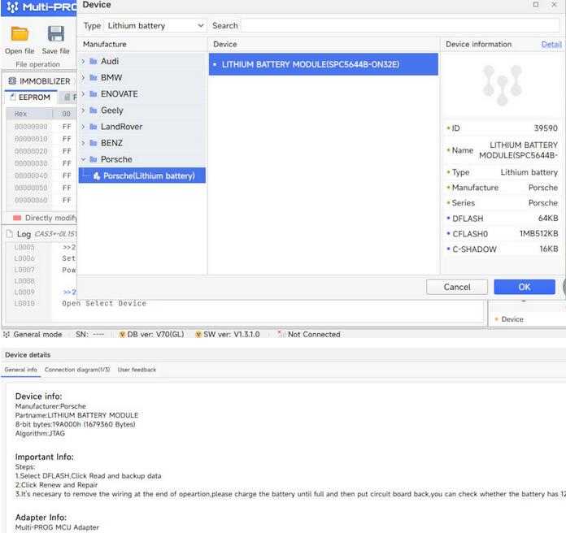
Task: Open the User feedback tab
Action: (137, 370)
